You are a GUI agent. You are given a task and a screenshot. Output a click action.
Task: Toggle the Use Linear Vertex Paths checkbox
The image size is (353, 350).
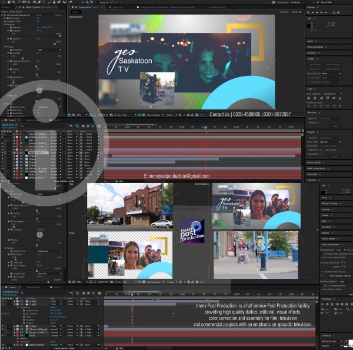click(321, 258)
